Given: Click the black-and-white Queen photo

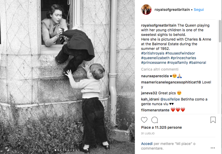Looking at the screenshot, I should click(67, 77).
